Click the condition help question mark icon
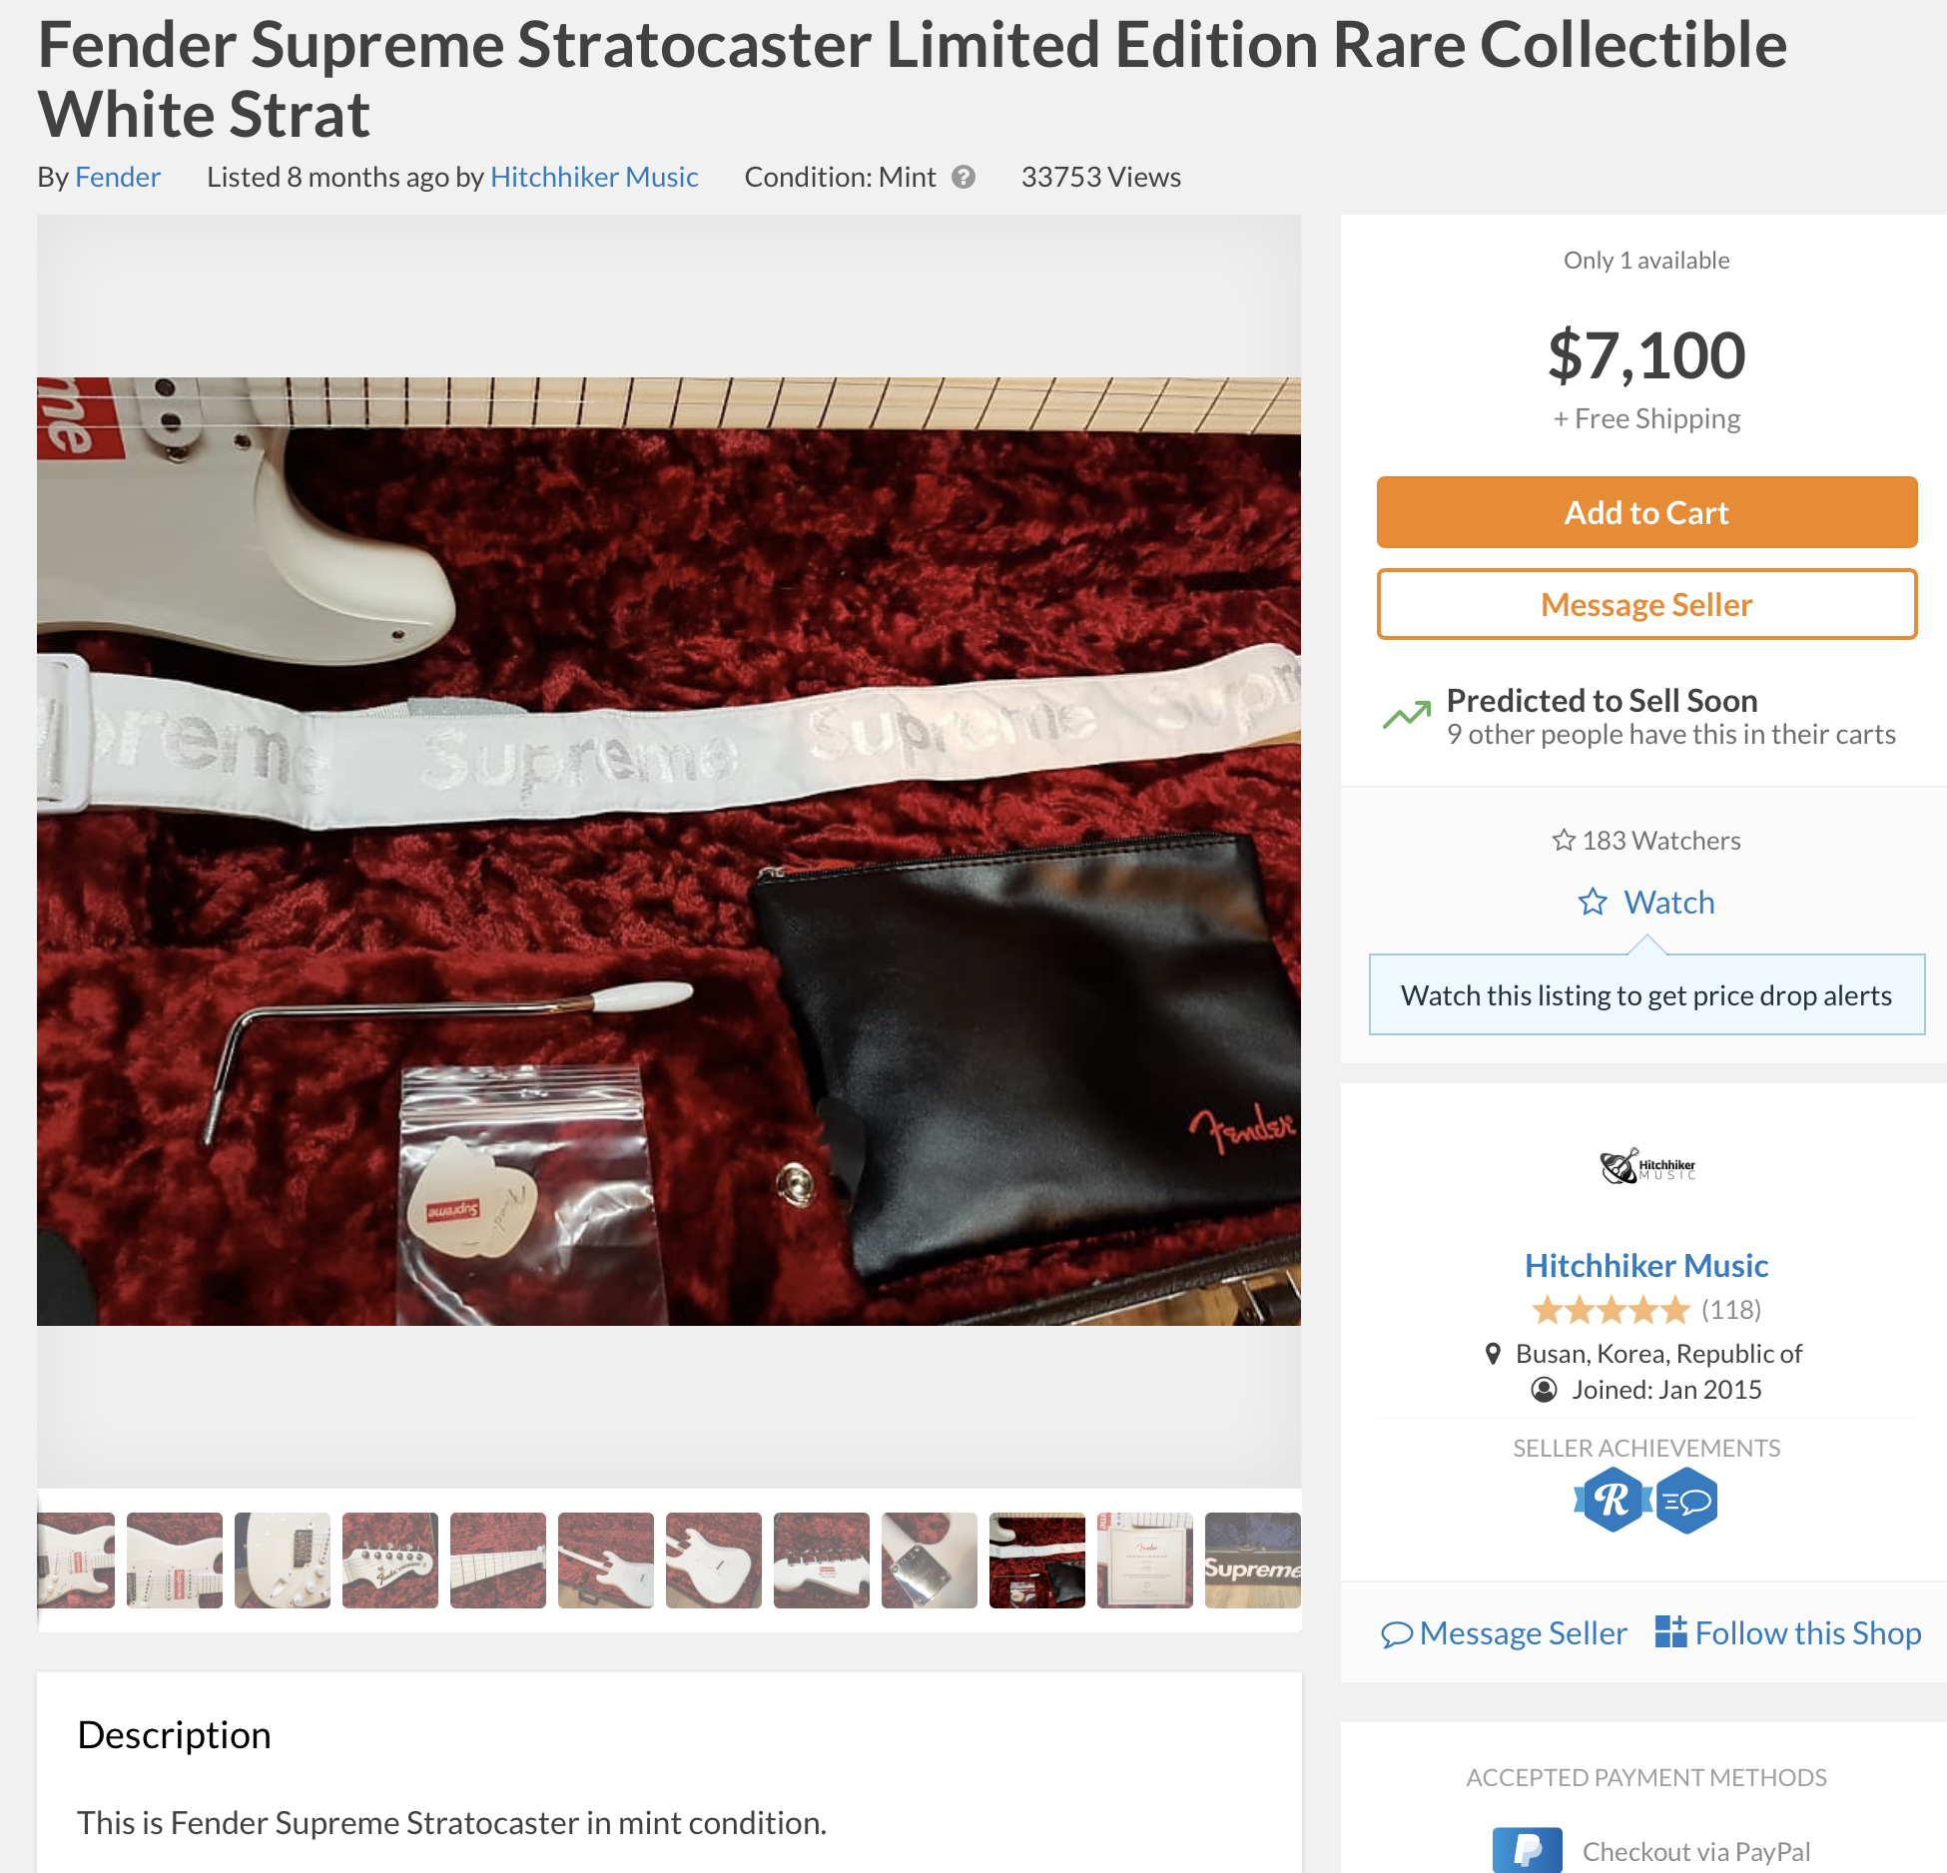This screenshot has width=1947, height=1873. (x=963, y=177)
